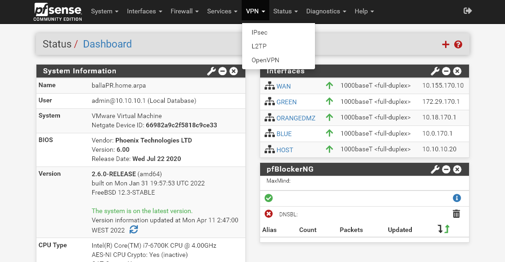Log out using the exit arrow icon

(468, 11)
